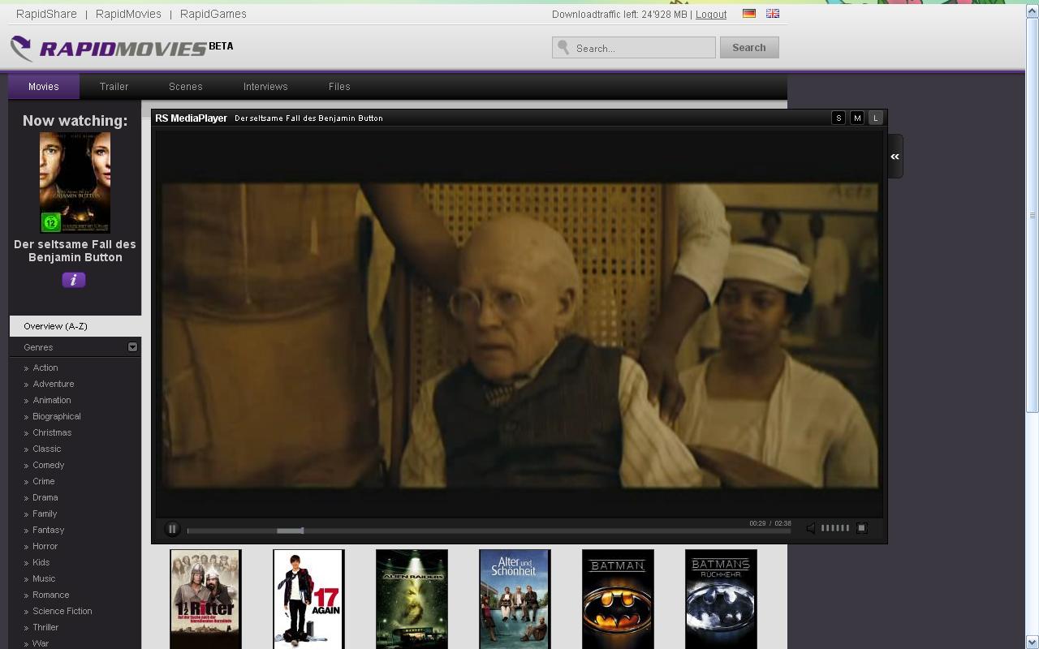Switch to the Files tab
This screenshot has height=649, width=1039.
coord(339,86)
